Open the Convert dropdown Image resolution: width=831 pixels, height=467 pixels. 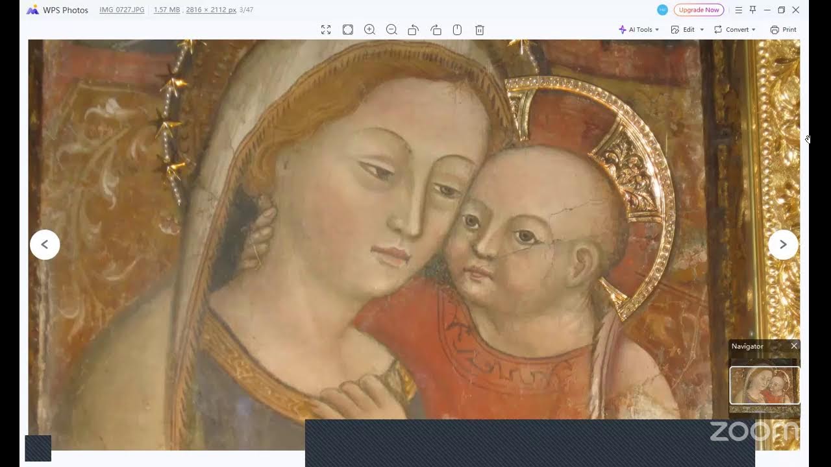[735, 30]
